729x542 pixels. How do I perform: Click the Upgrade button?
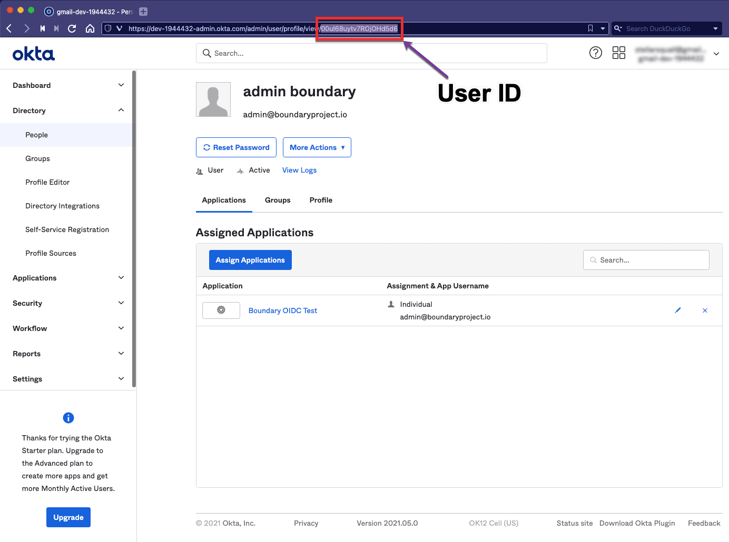point(68,517)
